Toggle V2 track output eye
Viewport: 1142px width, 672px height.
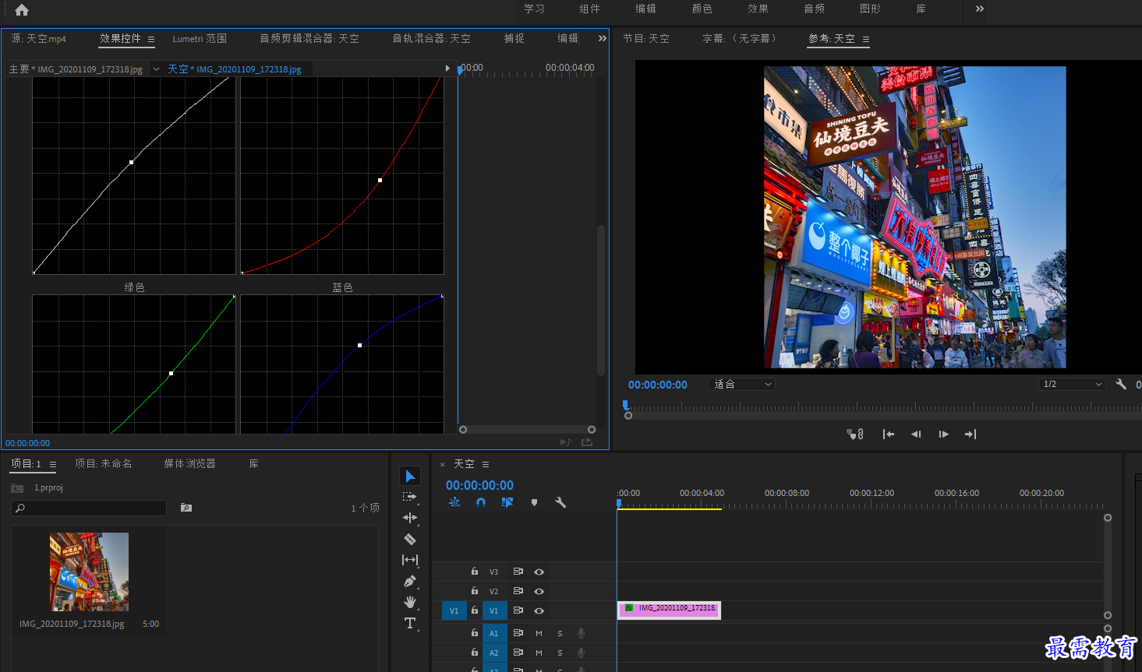(539, 591)
